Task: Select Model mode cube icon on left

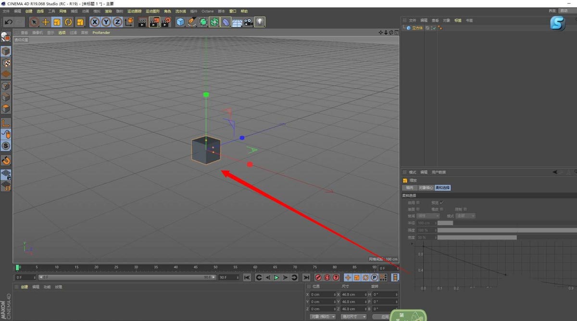Action: click(x=6, y=51)
